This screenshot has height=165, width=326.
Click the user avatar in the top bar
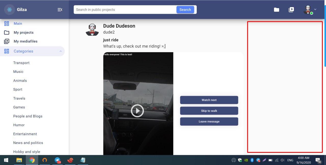[x=308, y=10]
